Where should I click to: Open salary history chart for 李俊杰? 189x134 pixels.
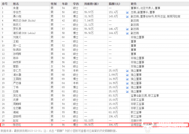tap(127, 12)
